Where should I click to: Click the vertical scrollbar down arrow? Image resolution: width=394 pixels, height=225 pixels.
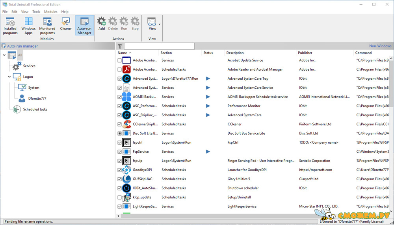391,211
